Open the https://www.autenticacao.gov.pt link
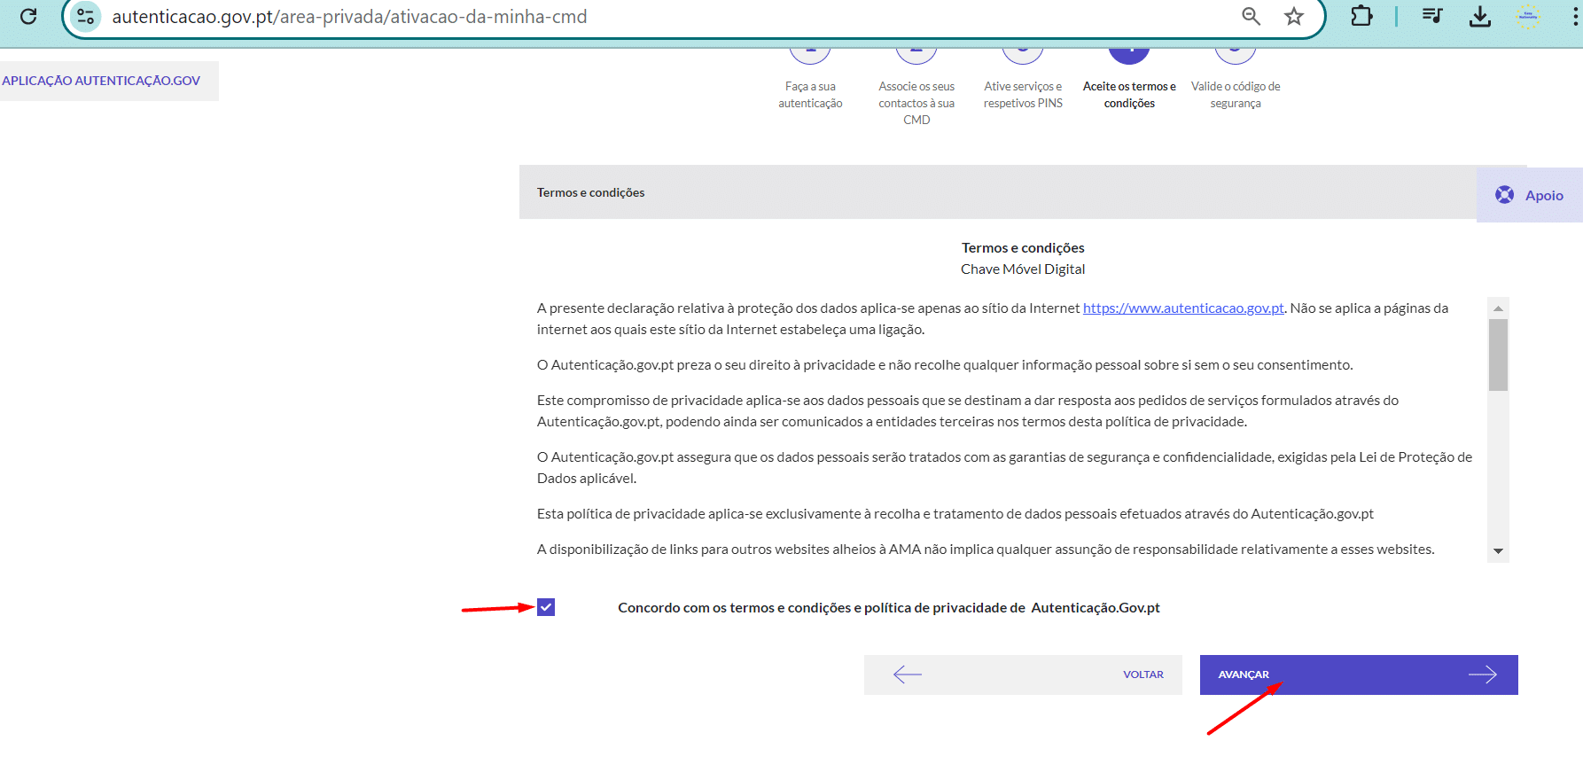1583x772 pixels. [x=1183, y=308]
